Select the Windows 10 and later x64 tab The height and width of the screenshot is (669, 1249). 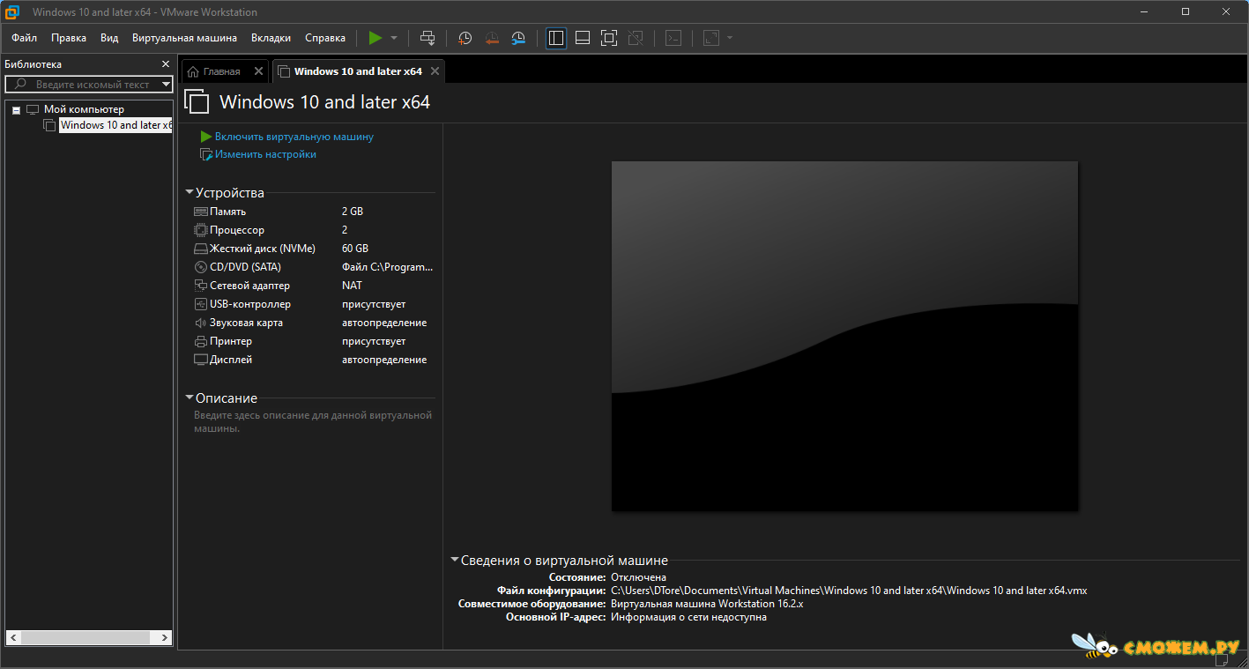[x=358, y=71]
